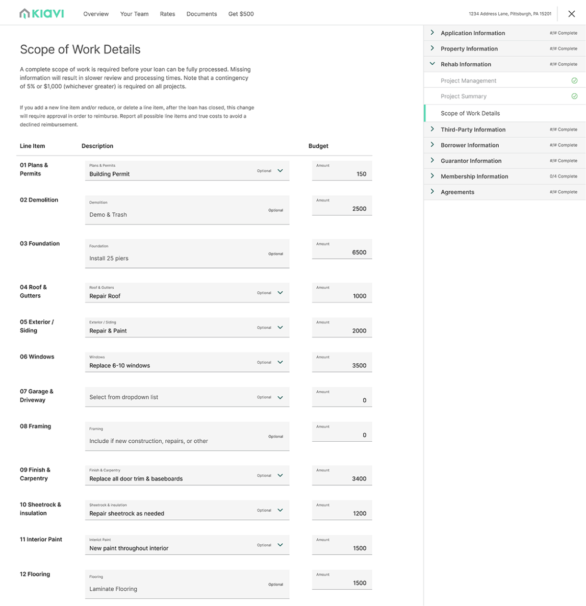Screen dimensions: 586x606
Task: Open Project Summary sub-item
Action: coord(504,96)
